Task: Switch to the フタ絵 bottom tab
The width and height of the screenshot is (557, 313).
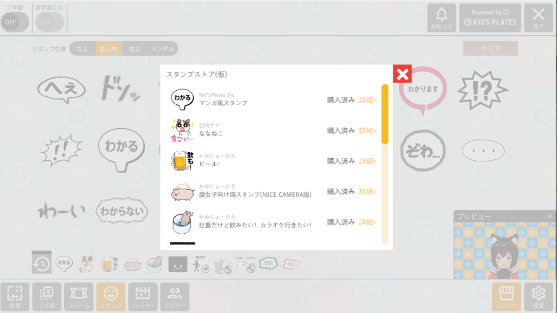Action: (x=47, y=297)
